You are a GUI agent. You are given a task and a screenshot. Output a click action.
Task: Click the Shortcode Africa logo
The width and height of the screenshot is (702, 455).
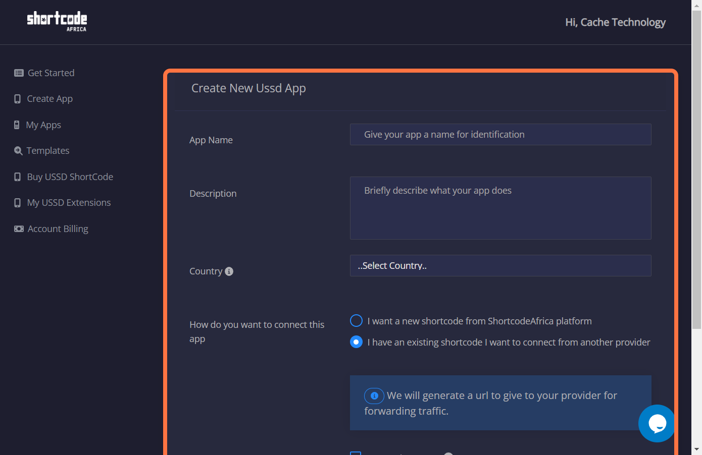tap(57, 21)
